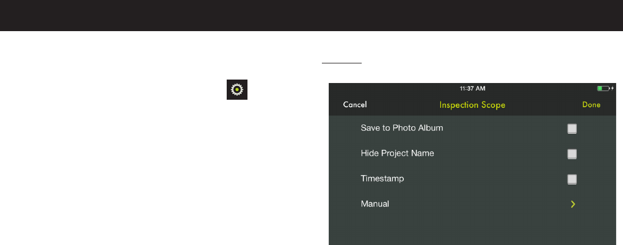This screenshot has width=623, height=245.
Task: Toggle the Timestamp checkbox
Action: click(572, 179)
